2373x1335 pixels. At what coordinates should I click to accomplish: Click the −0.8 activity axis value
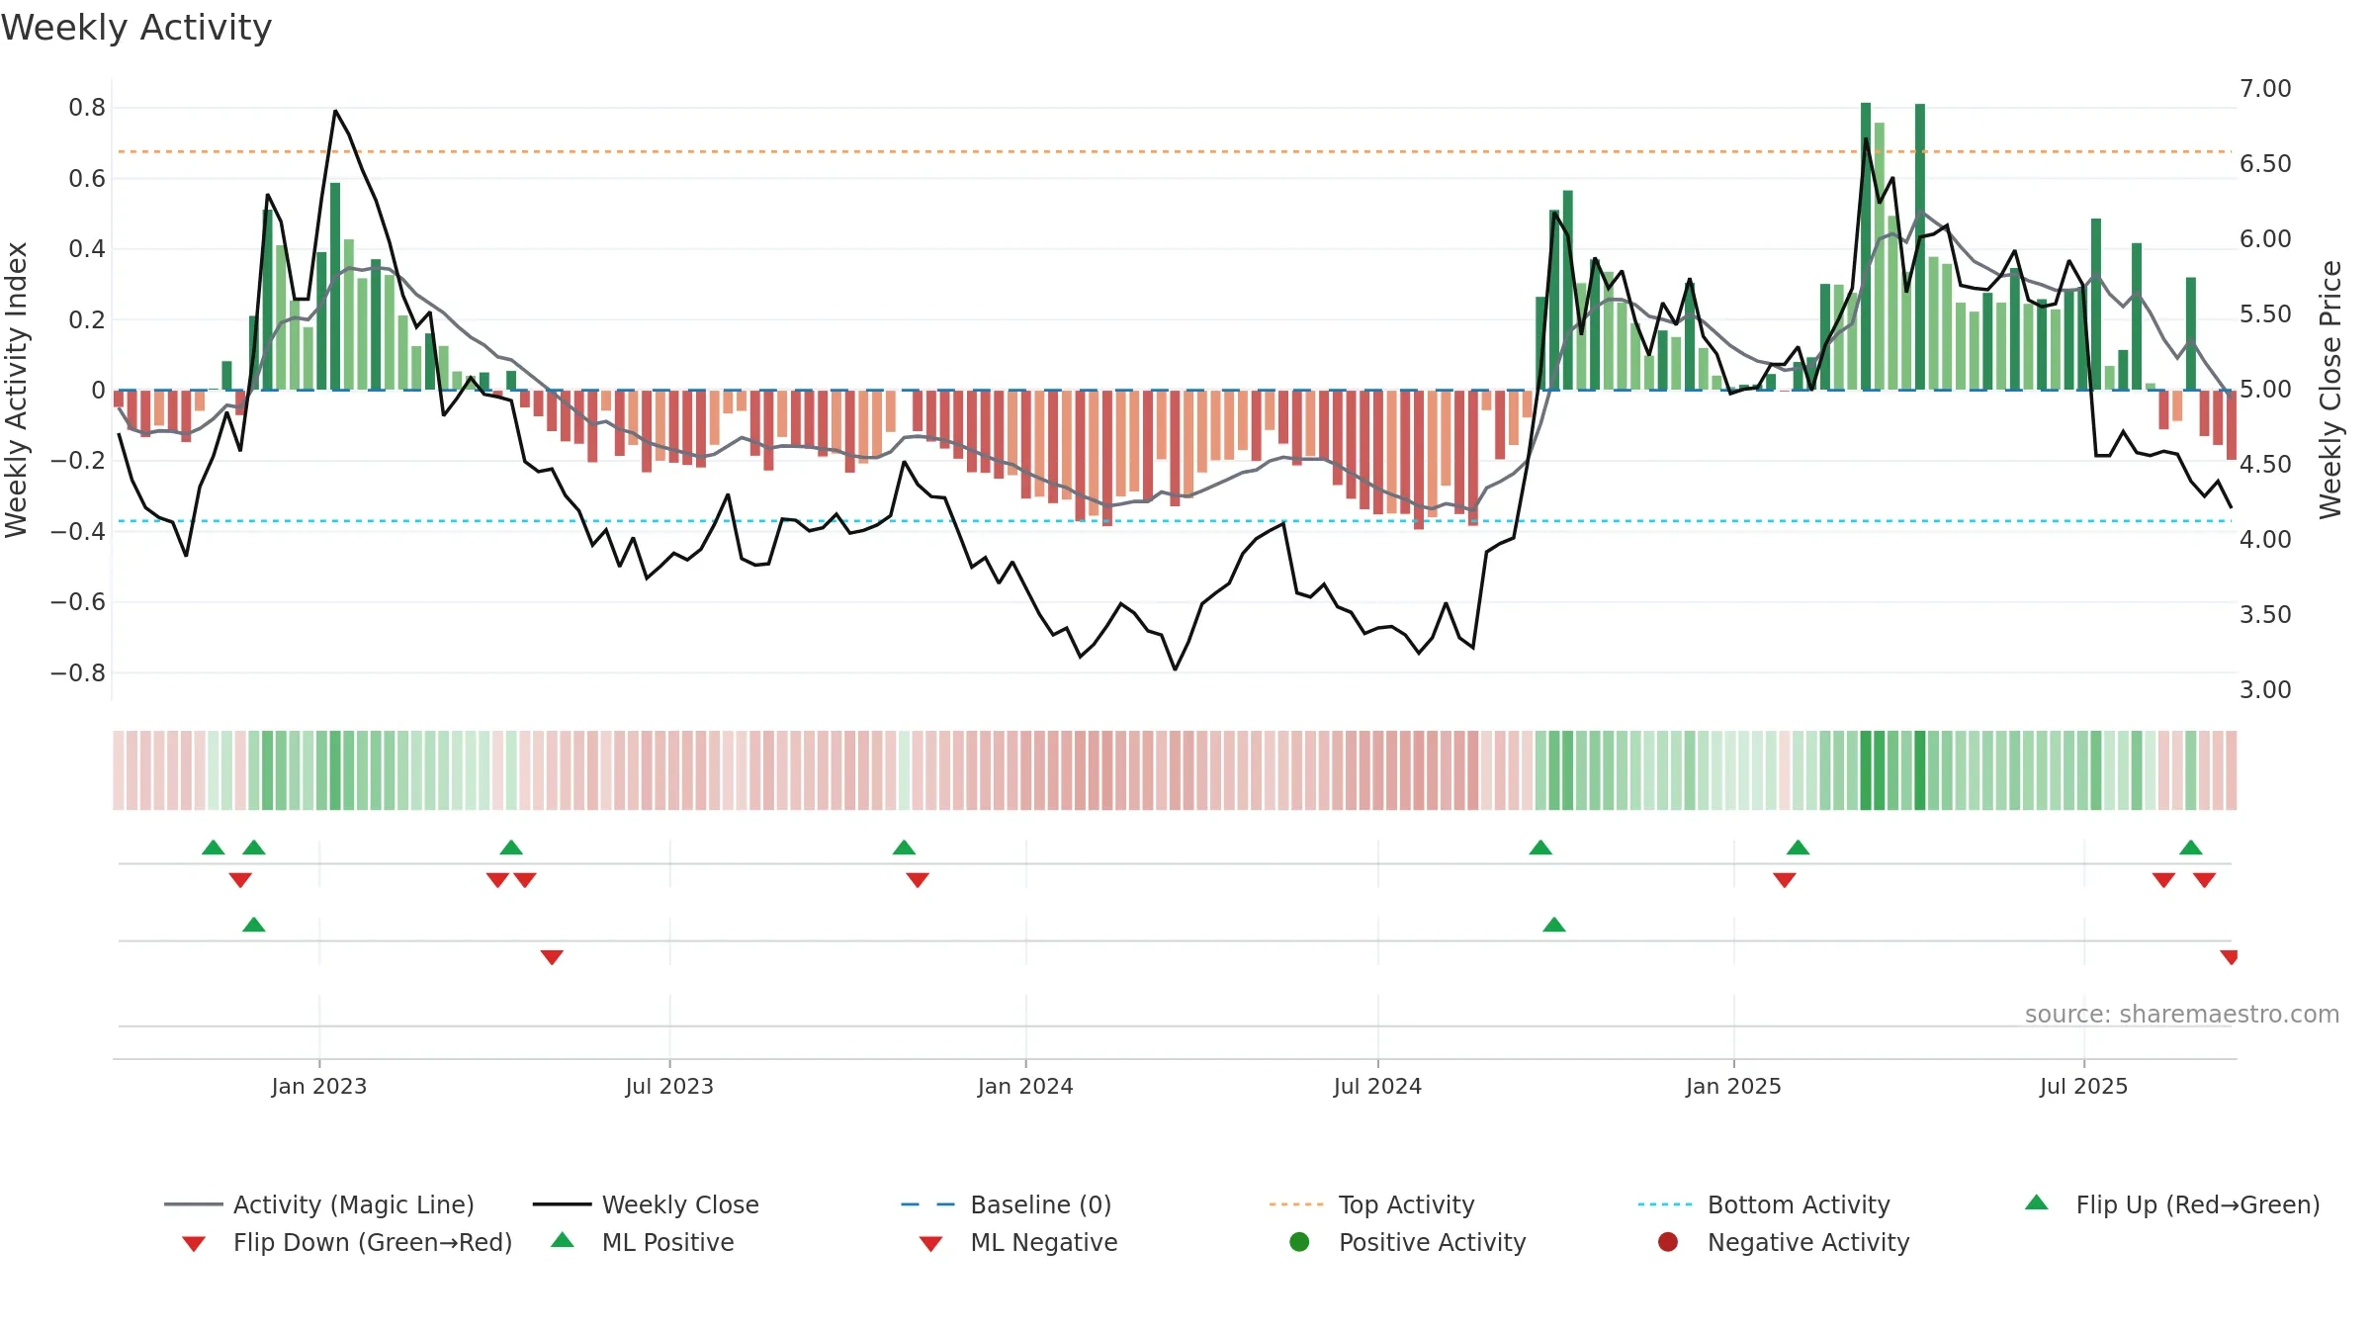(78, 673)
